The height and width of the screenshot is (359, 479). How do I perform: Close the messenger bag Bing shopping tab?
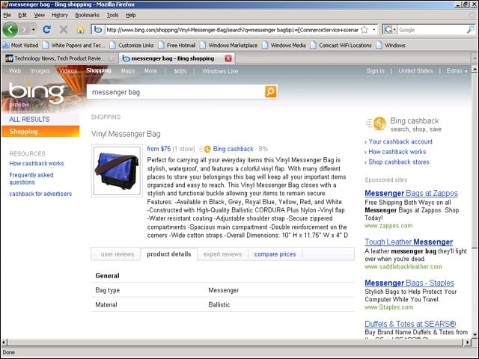click(228, 58)
